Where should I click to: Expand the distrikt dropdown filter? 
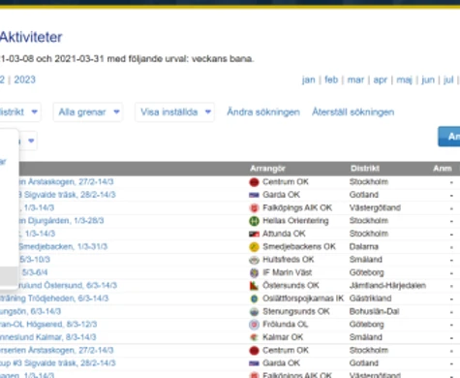pyautogui.click(x=19, y=112)
